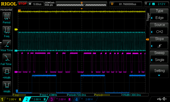Toggle the speaker mute icon

165,99
